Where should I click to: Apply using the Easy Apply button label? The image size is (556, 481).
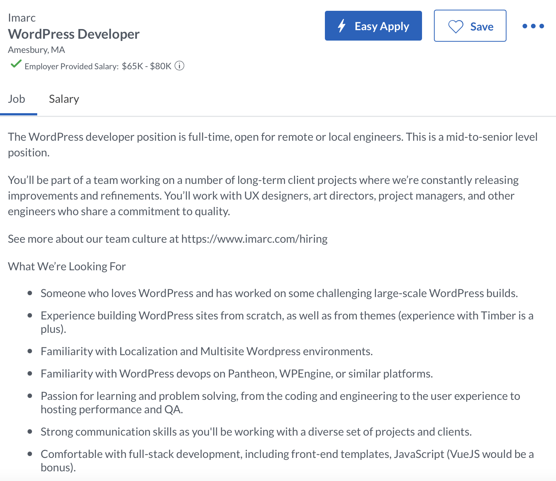tap(382, 26)
